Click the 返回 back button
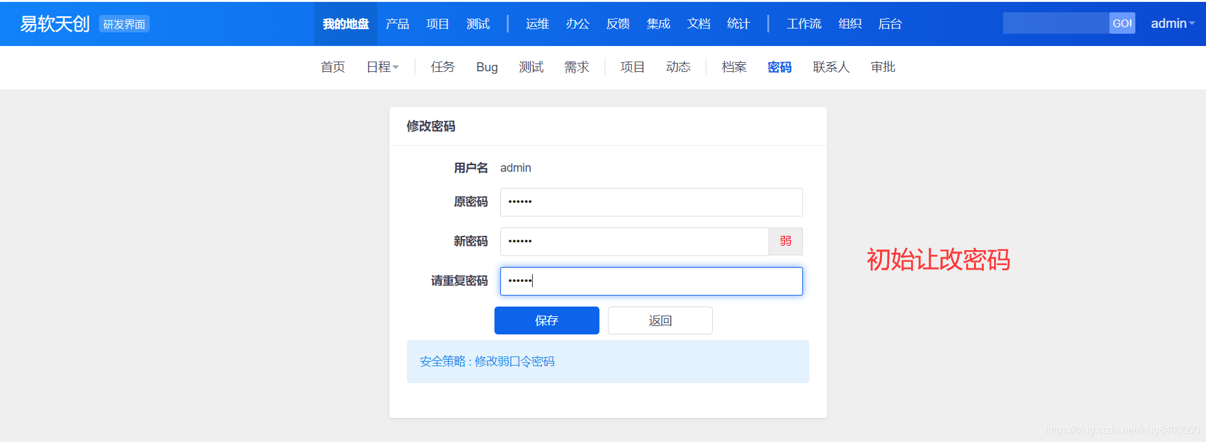 (660, 321)
